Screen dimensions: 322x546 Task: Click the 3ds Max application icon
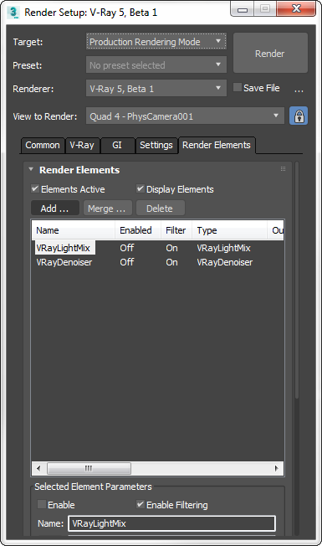[13, 13]
